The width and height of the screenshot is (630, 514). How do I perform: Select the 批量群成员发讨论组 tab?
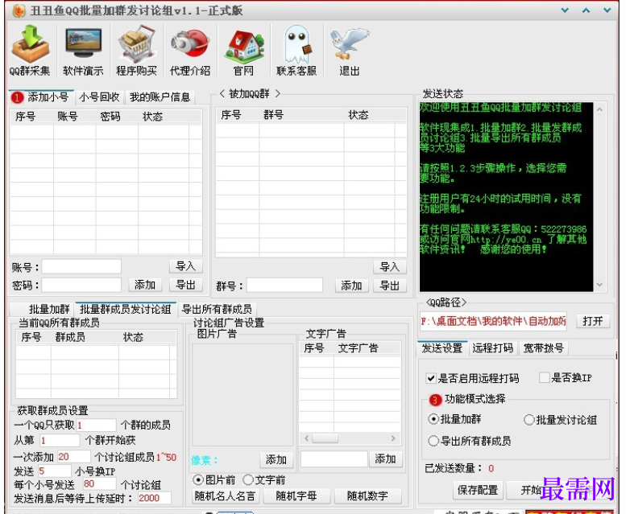pyautogui.click(x=126, y=309)
